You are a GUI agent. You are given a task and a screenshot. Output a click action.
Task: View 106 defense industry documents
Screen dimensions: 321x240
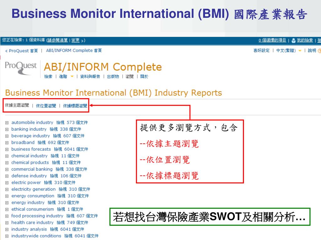66,176
